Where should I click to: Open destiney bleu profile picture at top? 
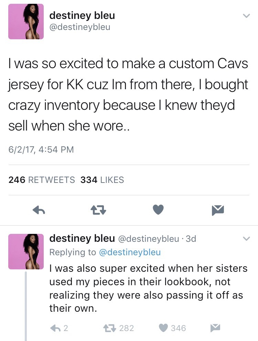pyautogui.click(x=26, y=22)
